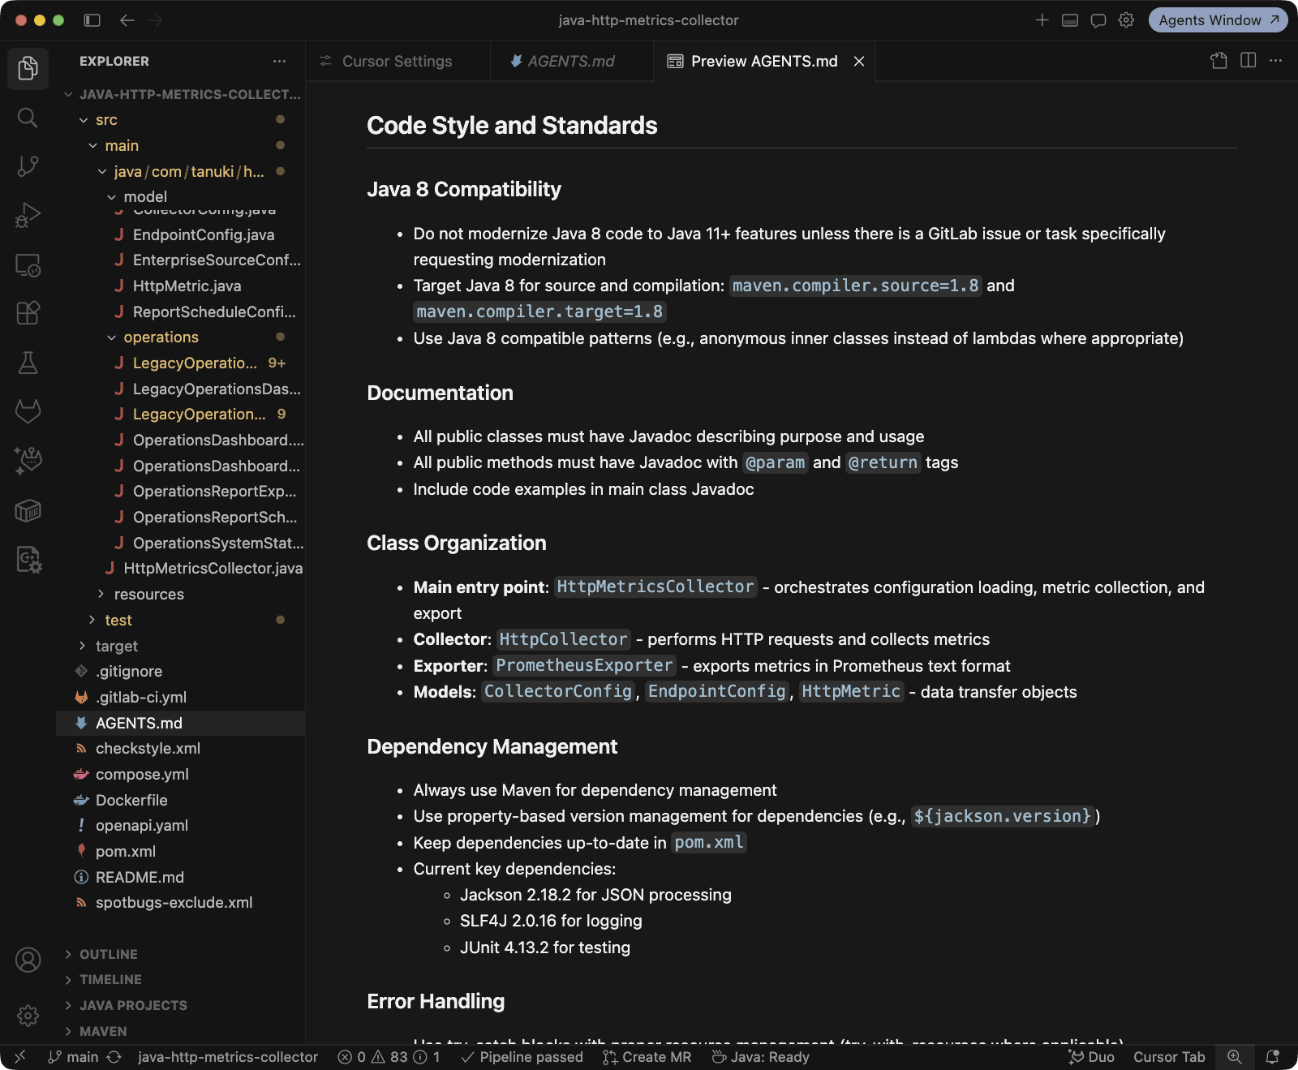Open the GitLab view icon
1298x1070 pixels.
pos(28,411)
